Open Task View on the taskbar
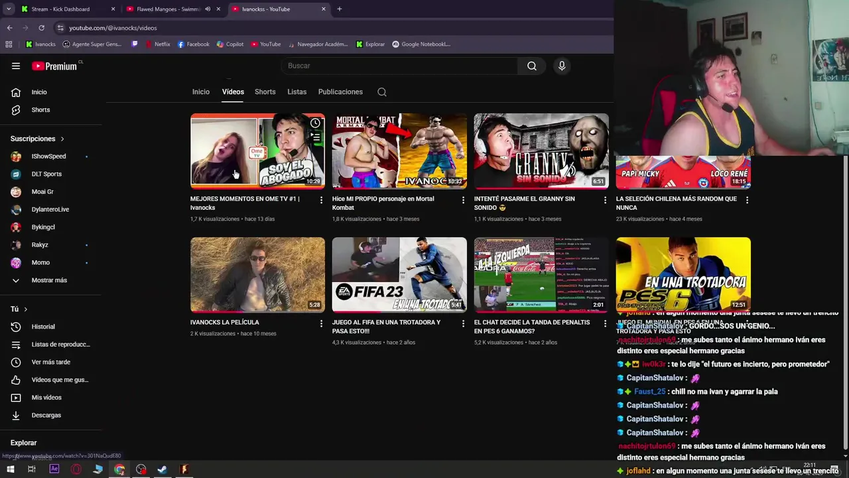Image resolution: width=849 pixels, height=478 pixels. (31, 469)
